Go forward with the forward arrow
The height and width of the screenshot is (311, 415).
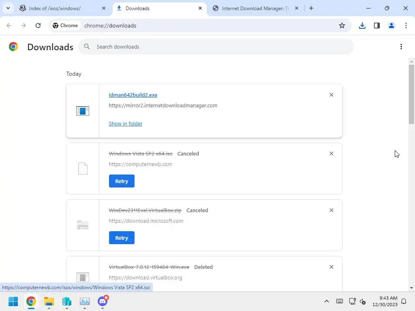24,26
